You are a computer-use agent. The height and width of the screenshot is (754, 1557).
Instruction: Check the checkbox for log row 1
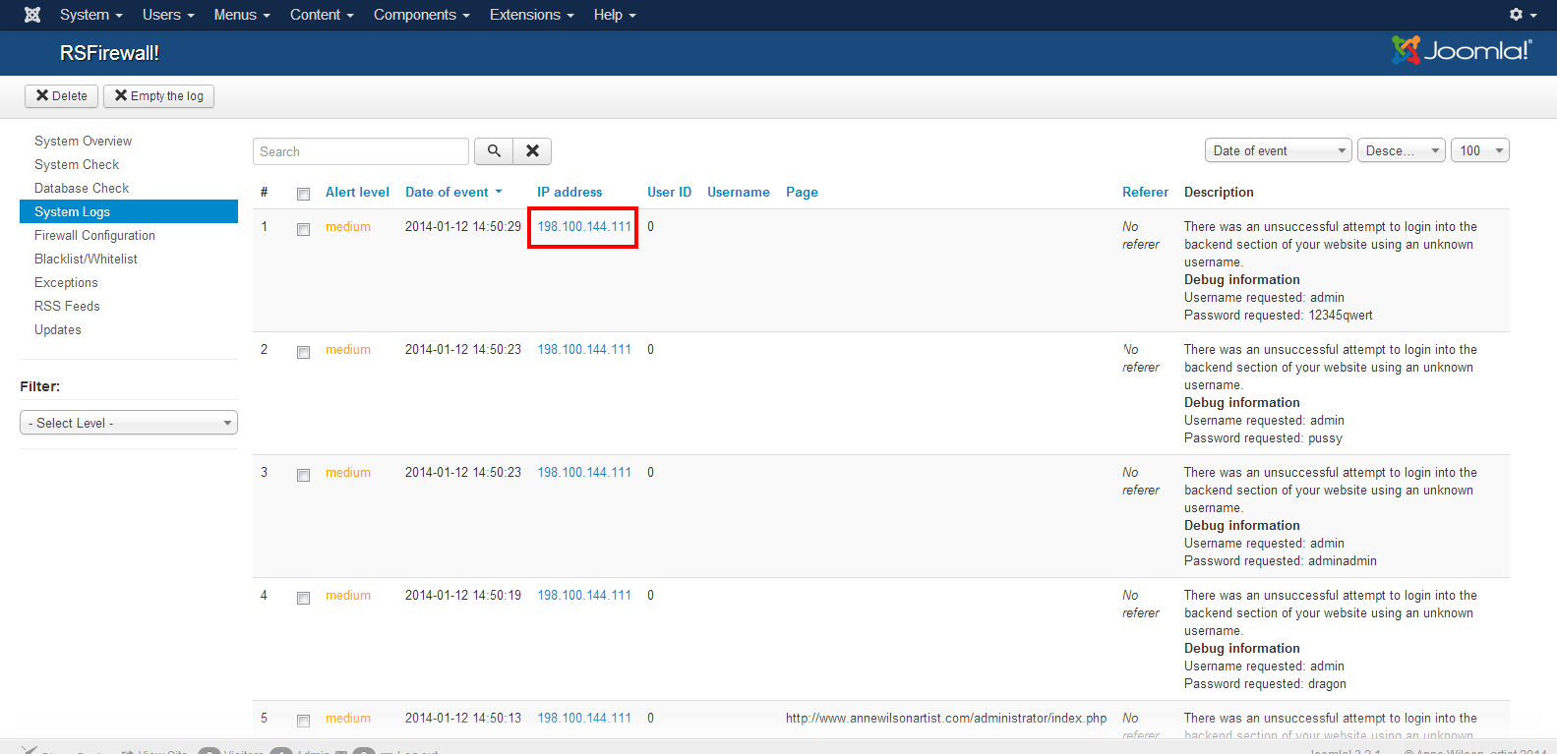click(x=303, y=229)
